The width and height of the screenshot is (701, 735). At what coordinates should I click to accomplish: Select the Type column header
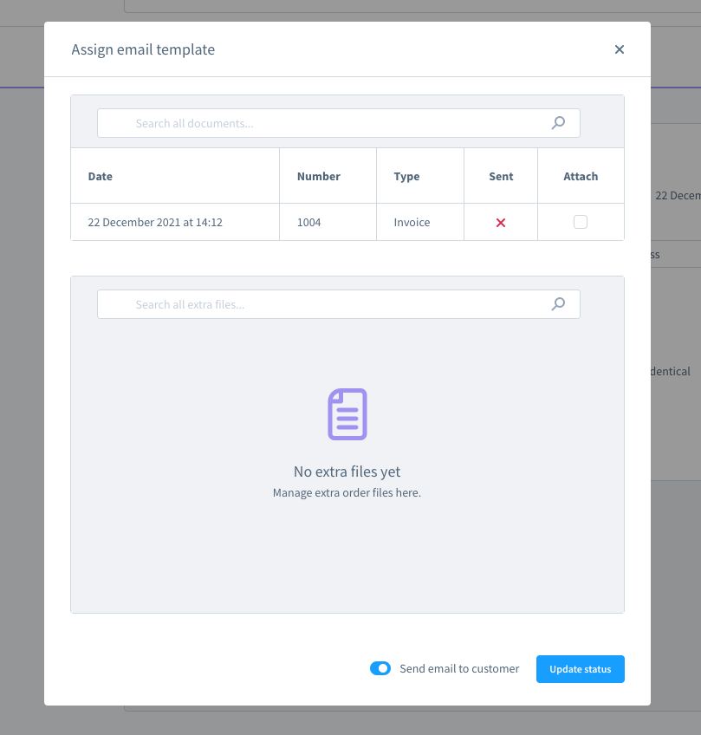406,176
